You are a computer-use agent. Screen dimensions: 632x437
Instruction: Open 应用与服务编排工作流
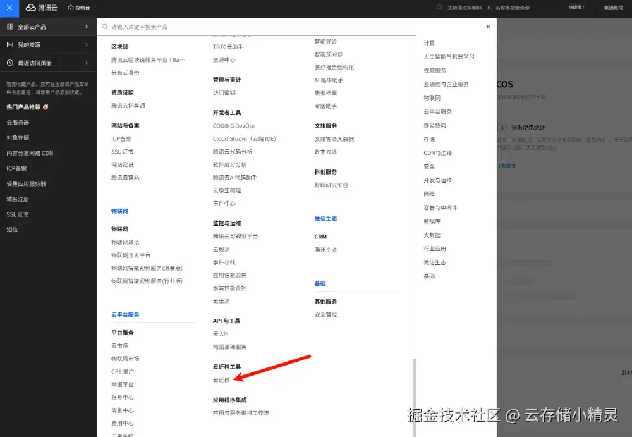(x=241, y=413)
